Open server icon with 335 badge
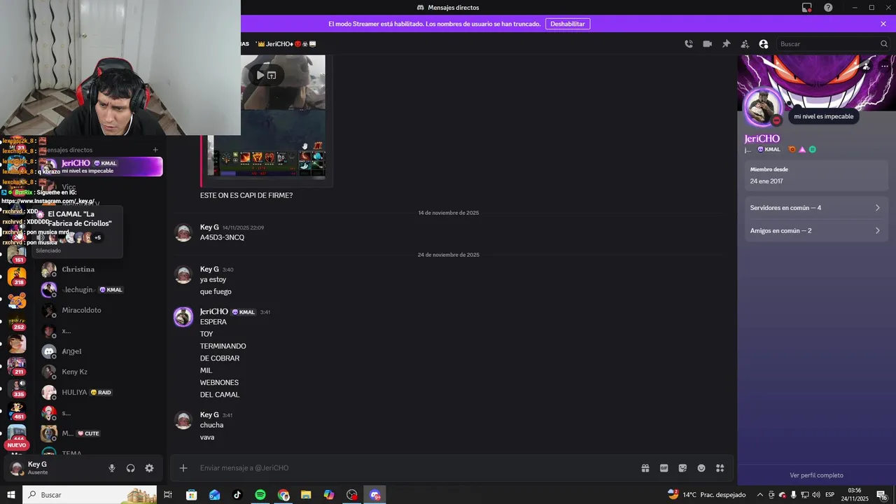896x504 pixels. [x=17, y=388]
